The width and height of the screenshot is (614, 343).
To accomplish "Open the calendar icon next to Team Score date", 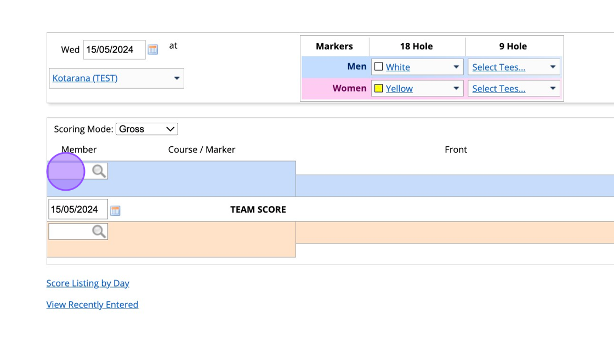I will (x=115, y=210).
